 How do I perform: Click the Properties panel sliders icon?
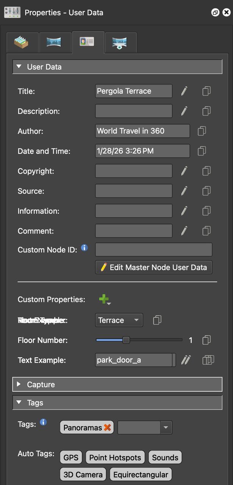pyautogui.click(x=12, y=12)
